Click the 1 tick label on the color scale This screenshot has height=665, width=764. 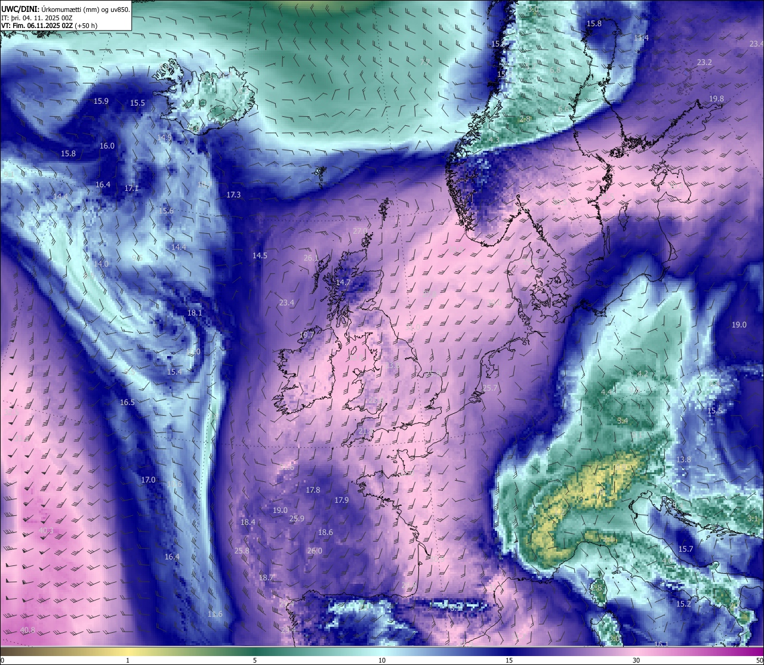point(128,660)
